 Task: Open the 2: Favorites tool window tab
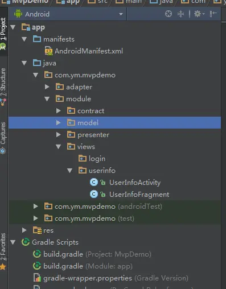(x=3, y=251)
